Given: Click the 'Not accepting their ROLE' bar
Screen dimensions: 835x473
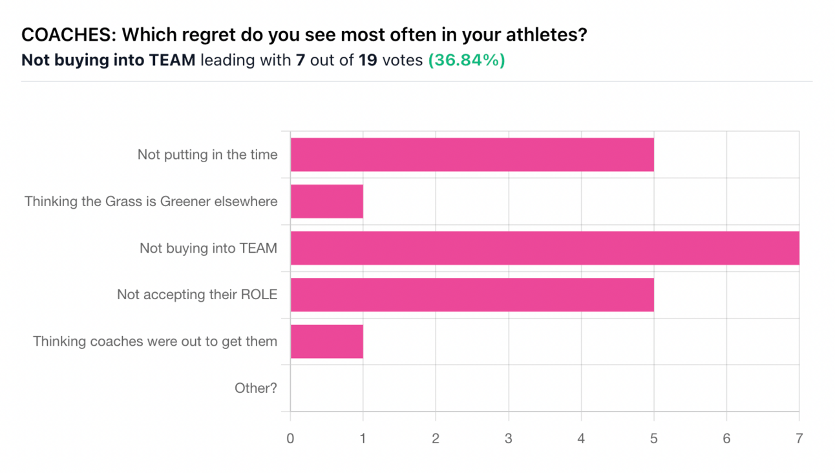Looking at the screenshot, I should pyautogui.click(x=472, y=295).
